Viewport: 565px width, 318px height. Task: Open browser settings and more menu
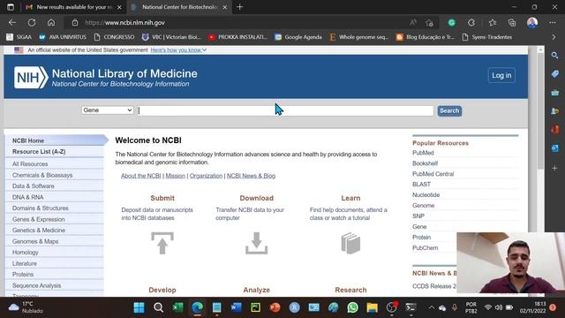tap(553, 23)
